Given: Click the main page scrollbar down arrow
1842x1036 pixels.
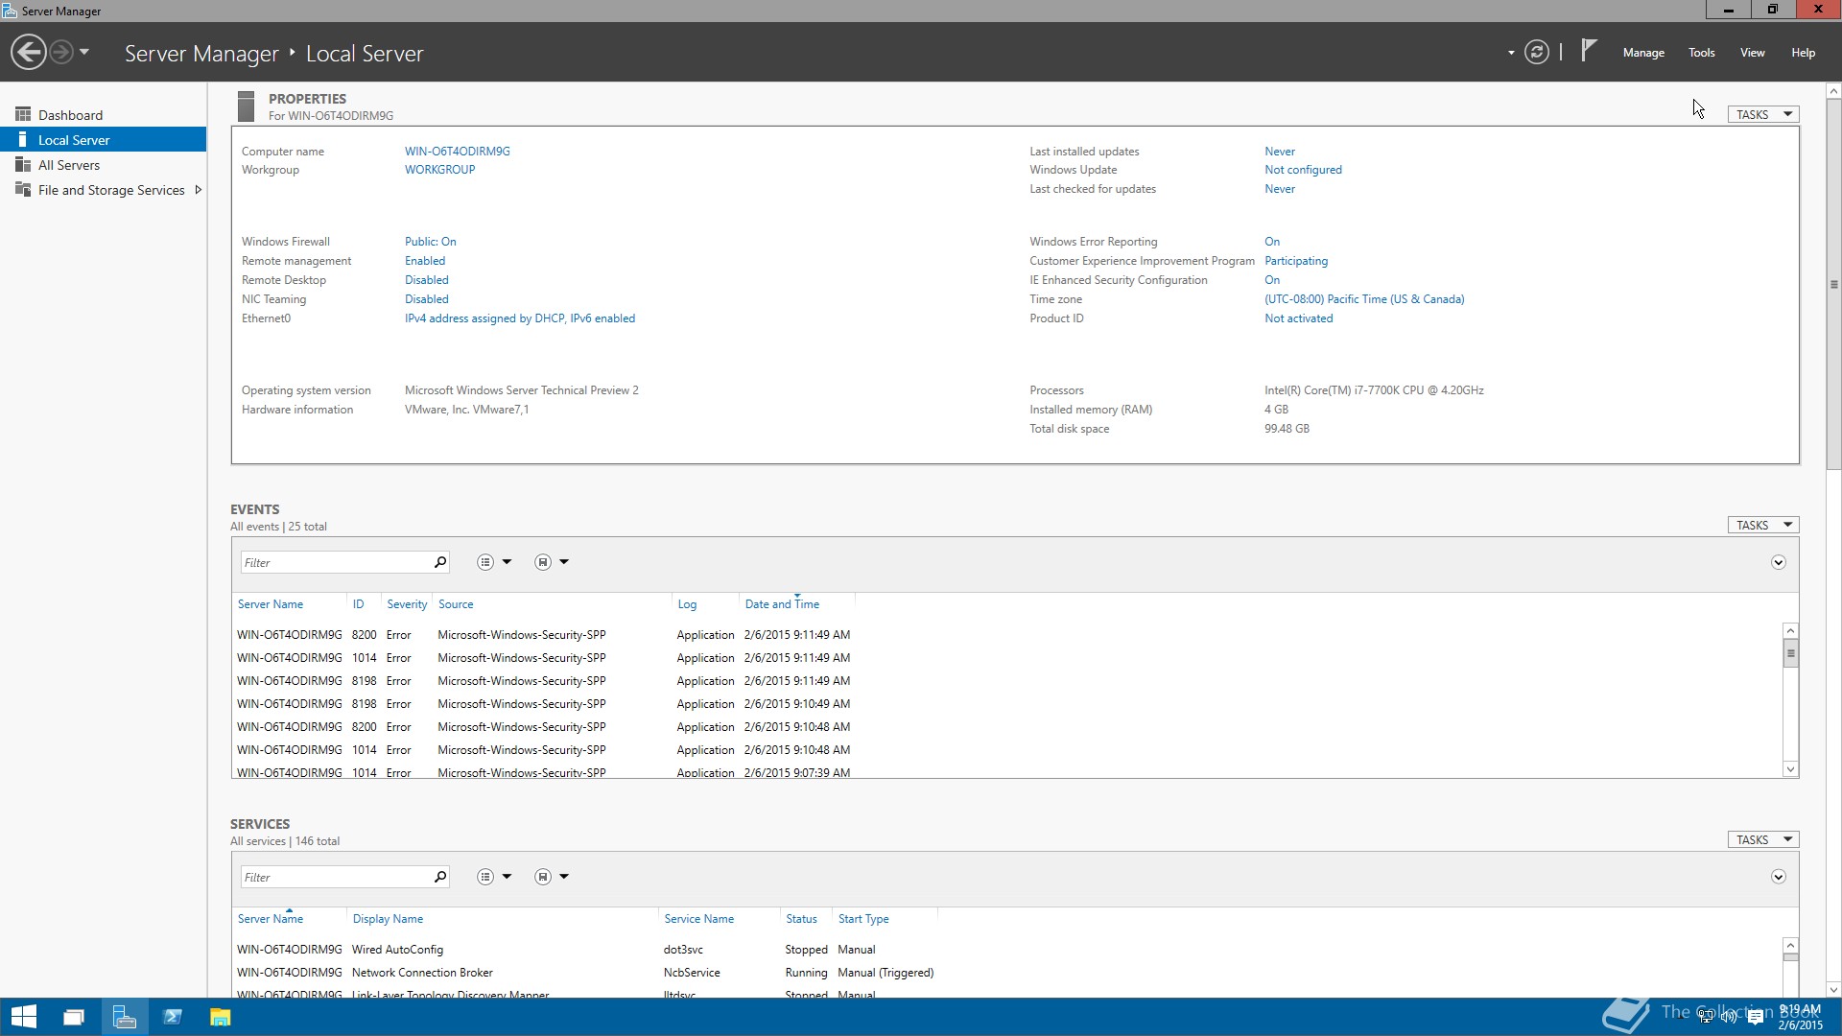Looking at the screenshot, I should [x=1833, y=990].
